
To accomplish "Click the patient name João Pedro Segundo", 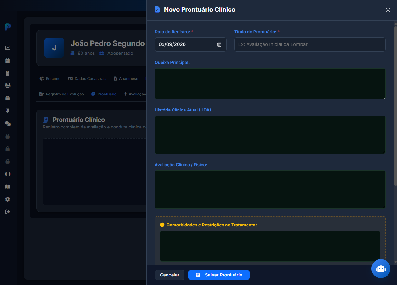I will 108,43.
